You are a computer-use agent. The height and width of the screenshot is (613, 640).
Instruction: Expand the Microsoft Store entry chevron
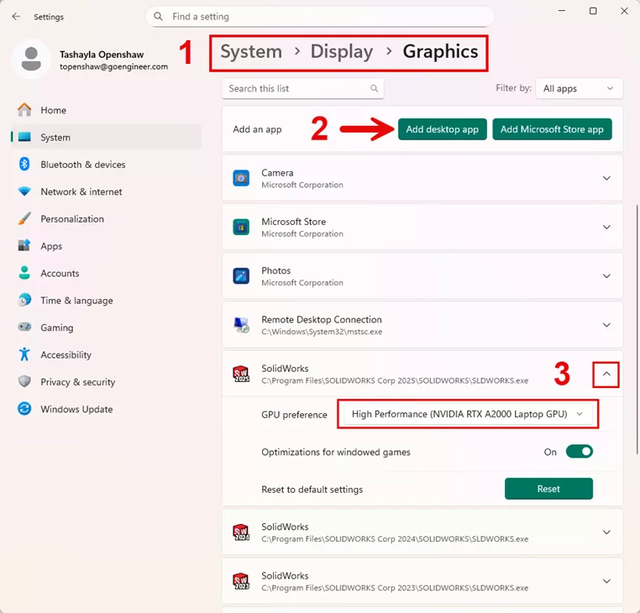[x=606, y=228]
